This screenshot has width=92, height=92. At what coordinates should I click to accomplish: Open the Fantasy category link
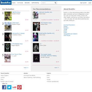[x=65, y=26]
